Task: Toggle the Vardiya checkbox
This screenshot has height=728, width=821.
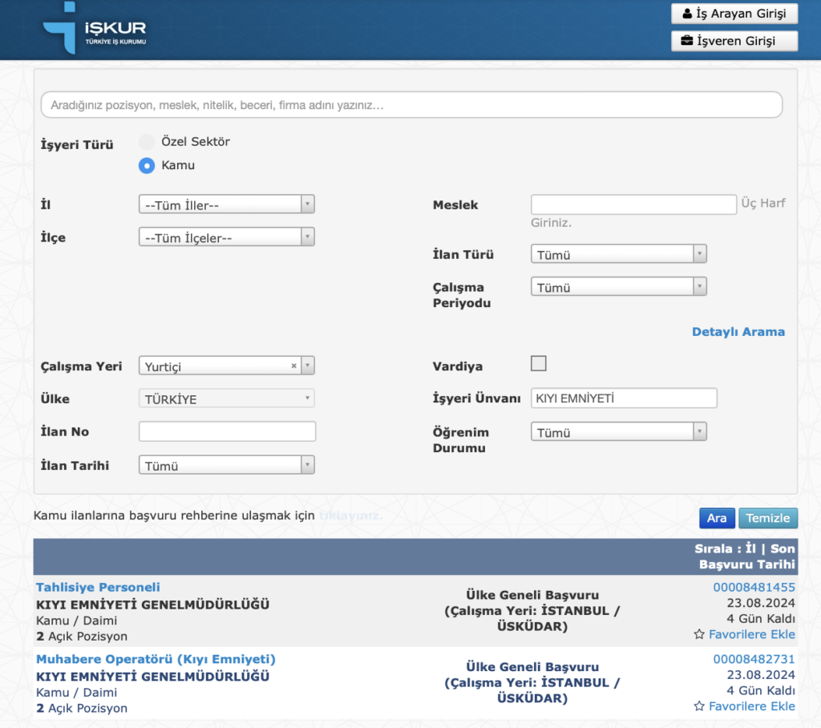Action: (x=538, y=363)
